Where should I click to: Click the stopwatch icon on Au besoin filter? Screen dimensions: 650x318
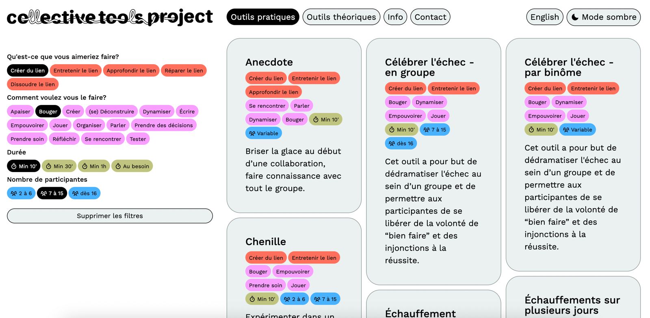tap(118, 166)
